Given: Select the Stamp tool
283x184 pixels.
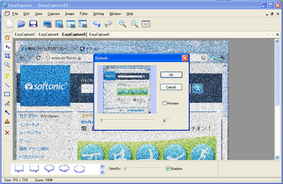Looking at the screenshot, I should (7, 121).
